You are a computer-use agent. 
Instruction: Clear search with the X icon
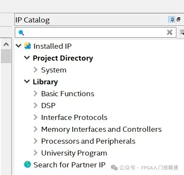(170, 32)
